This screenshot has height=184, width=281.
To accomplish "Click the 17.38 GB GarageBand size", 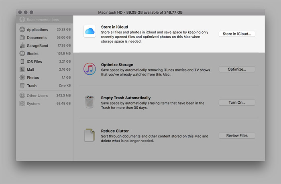I will click(x=64, y=45).
